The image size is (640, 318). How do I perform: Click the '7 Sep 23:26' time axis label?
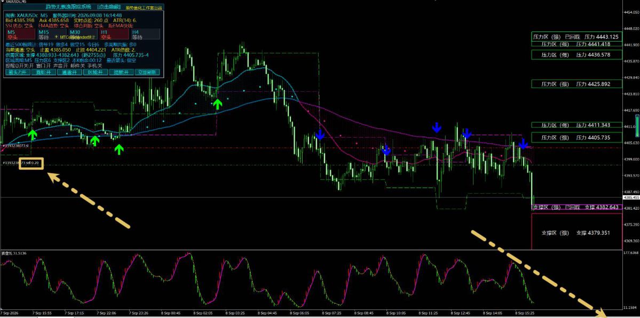[x=139, y=314]
